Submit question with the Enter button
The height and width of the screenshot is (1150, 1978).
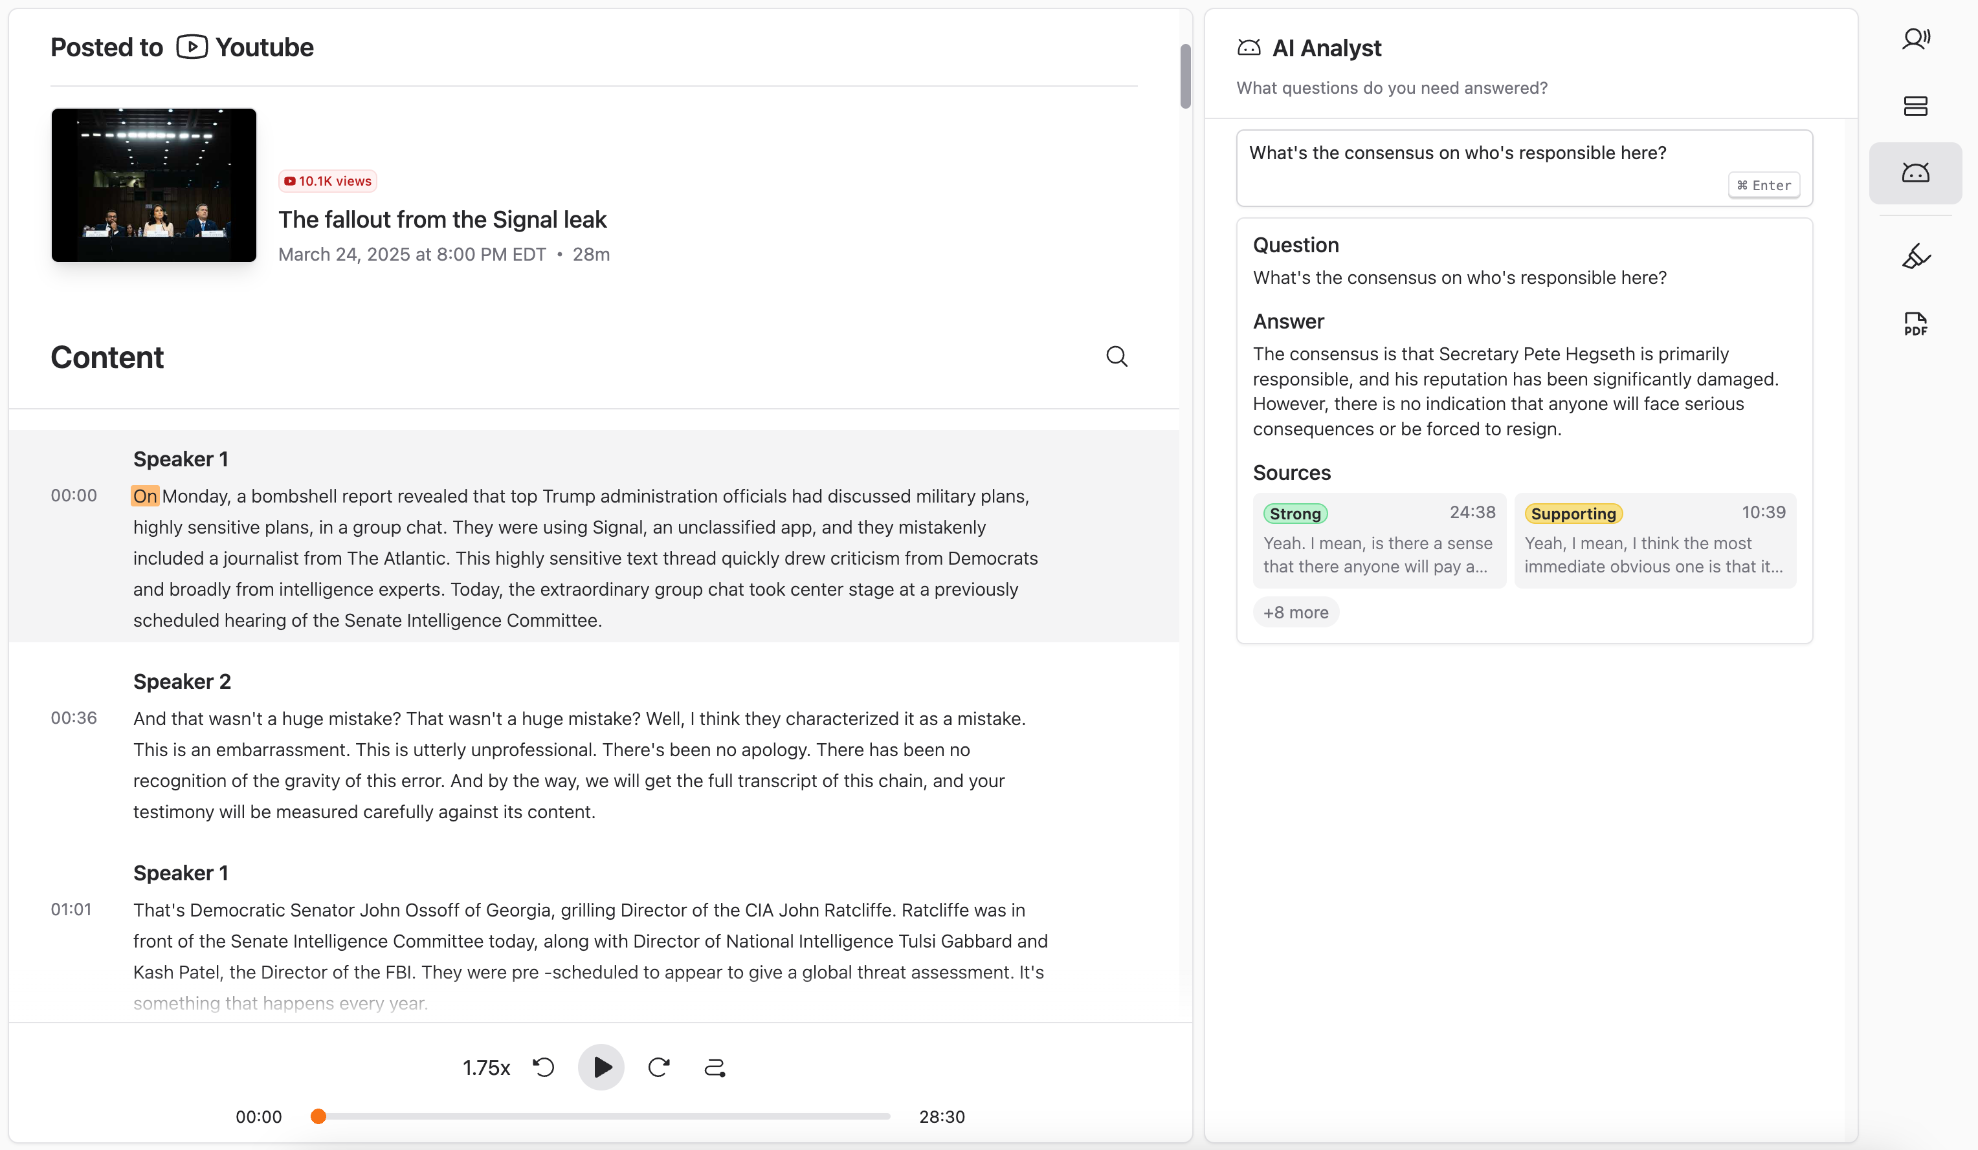(1764, 185)
